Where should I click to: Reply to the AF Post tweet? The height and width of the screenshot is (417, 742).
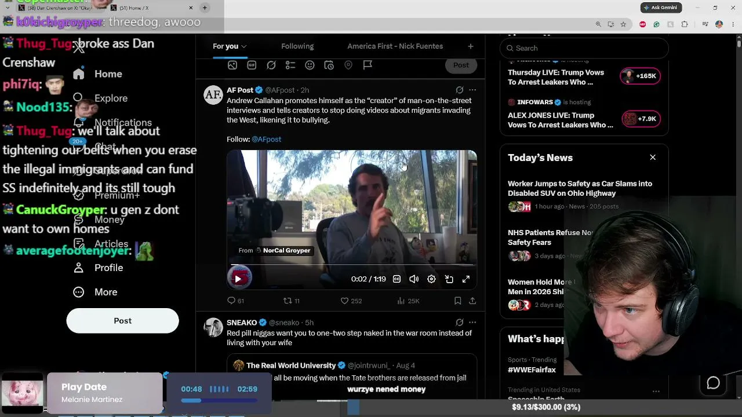coord(235,301)
